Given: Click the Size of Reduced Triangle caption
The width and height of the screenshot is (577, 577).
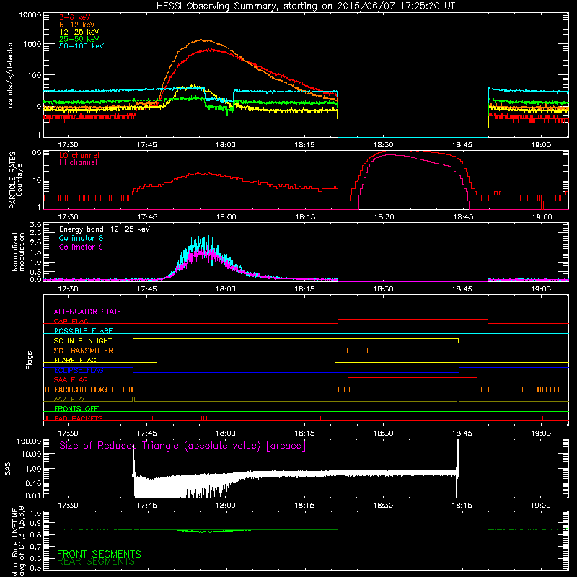Looking at the screenshot, I should (x=182, y=446).
